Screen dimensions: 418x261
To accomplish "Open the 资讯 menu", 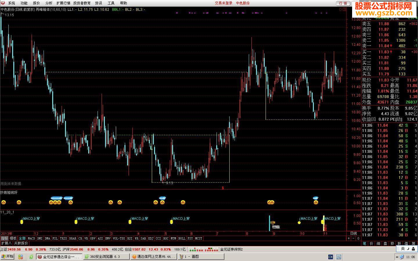I will tap(98, 3).
